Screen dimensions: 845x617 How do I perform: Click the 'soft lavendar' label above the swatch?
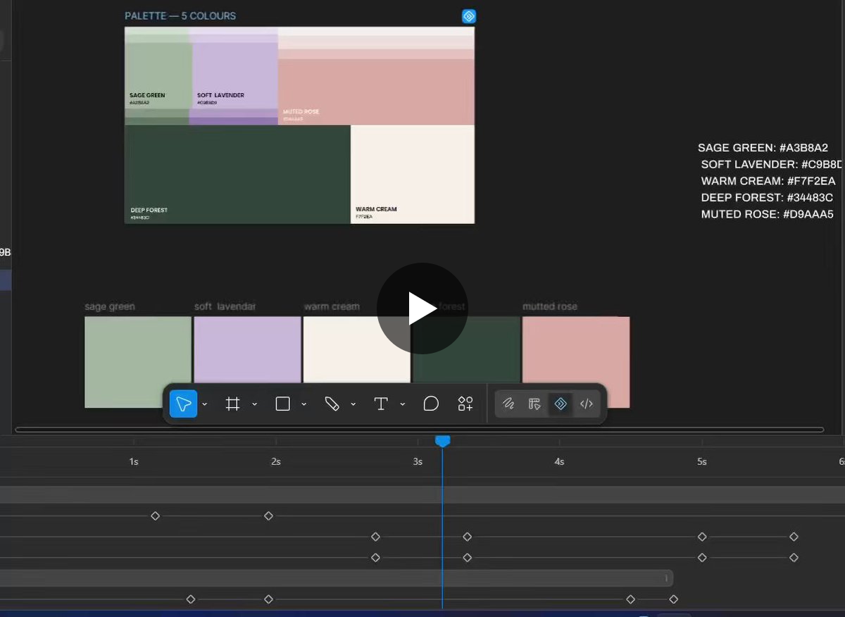[x=225, y=306]
